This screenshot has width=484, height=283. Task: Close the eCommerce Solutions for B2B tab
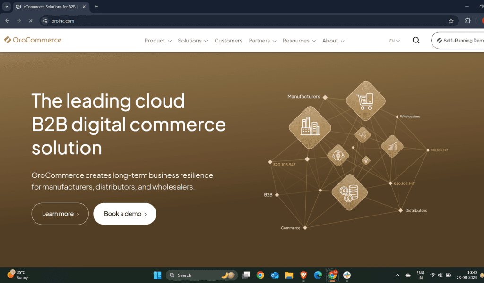pos(84,7)
